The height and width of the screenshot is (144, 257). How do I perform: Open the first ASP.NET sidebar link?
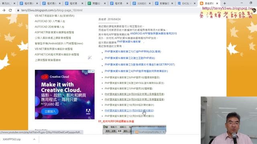coord(54,32)
